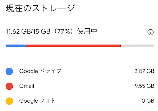158x111 pixels.
Task: Click the 0 GB Photos usage value
Action: coord(148,101)
